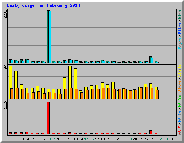Click day 20 on the x-axis

click(113, 139)
